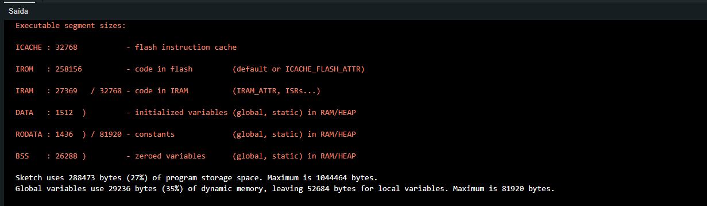The width and height of the screenshot is (707, 206).
Task: Click the "Sketch uses 288473 bytes" summary line
Action: (x=196, y=178)
